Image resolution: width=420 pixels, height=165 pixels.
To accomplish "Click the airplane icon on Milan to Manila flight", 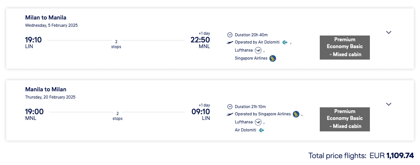I will point(230,42).
